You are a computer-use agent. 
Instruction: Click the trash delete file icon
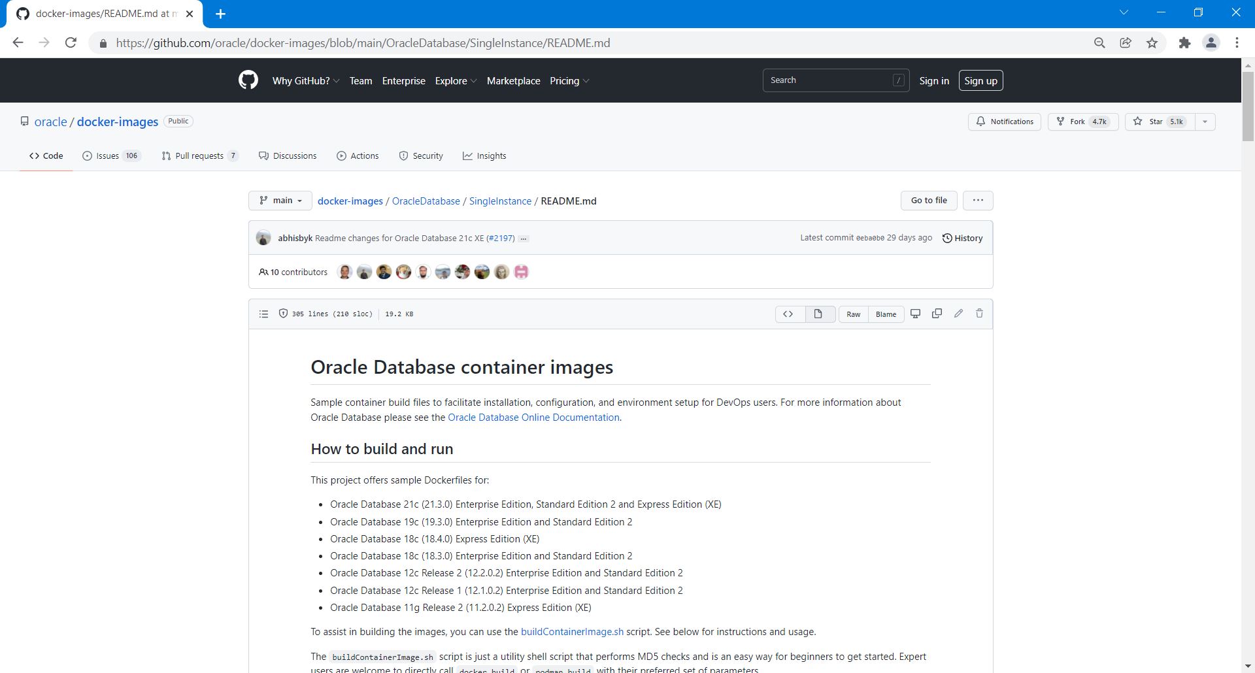(979, 314)
